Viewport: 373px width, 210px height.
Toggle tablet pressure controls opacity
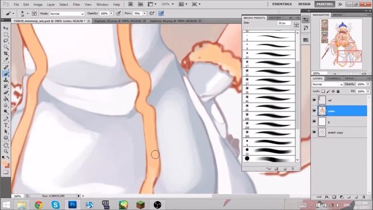(118, 13)
